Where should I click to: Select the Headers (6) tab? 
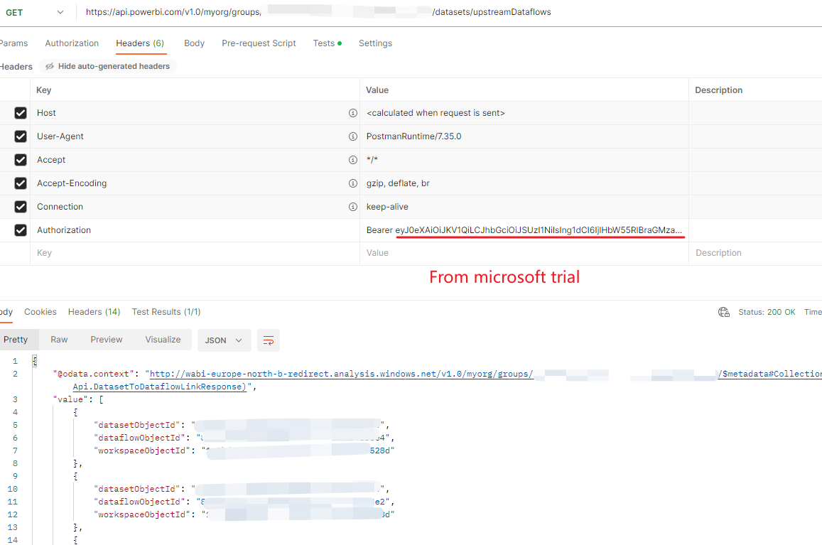(x=140, y=43)
